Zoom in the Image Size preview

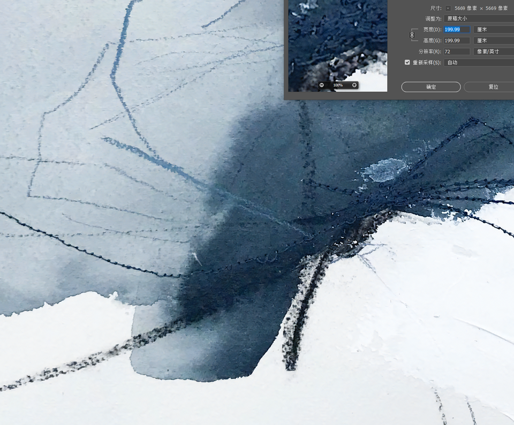point(354,85)
